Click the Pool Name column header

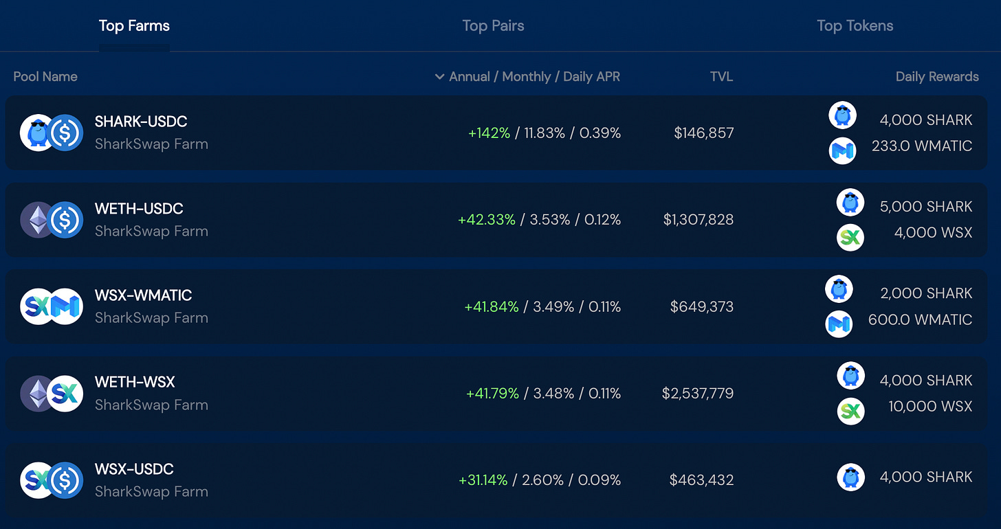pyautogui.click(x=45, y=77)
